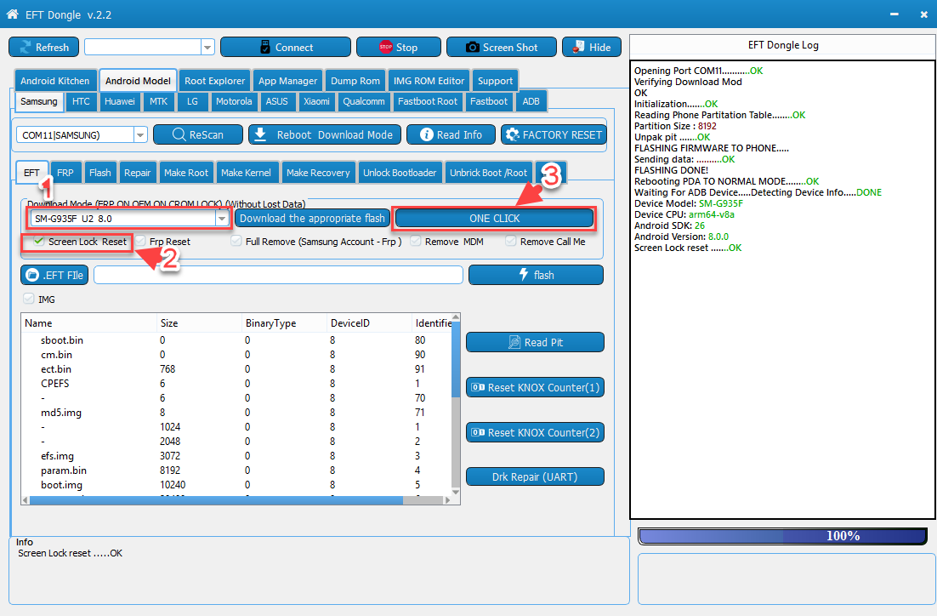The height and width of the screenshot is (616, 937).
Task: Enable the Remove Call Me checkbox
Action: tap(511, 241)
